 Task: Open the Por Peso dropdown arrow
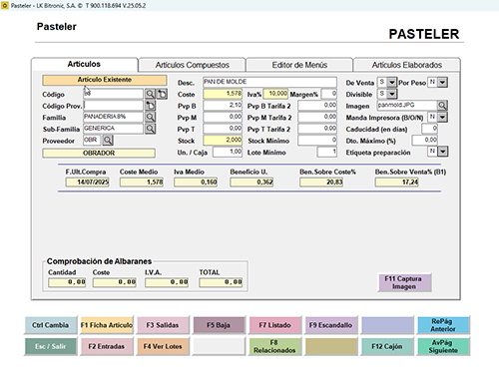pos(442,82)
